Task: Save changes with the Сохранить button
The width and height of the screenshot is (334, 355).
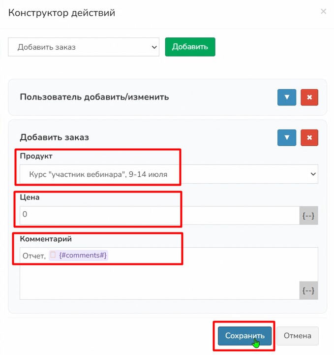Action: click(244, 336)
